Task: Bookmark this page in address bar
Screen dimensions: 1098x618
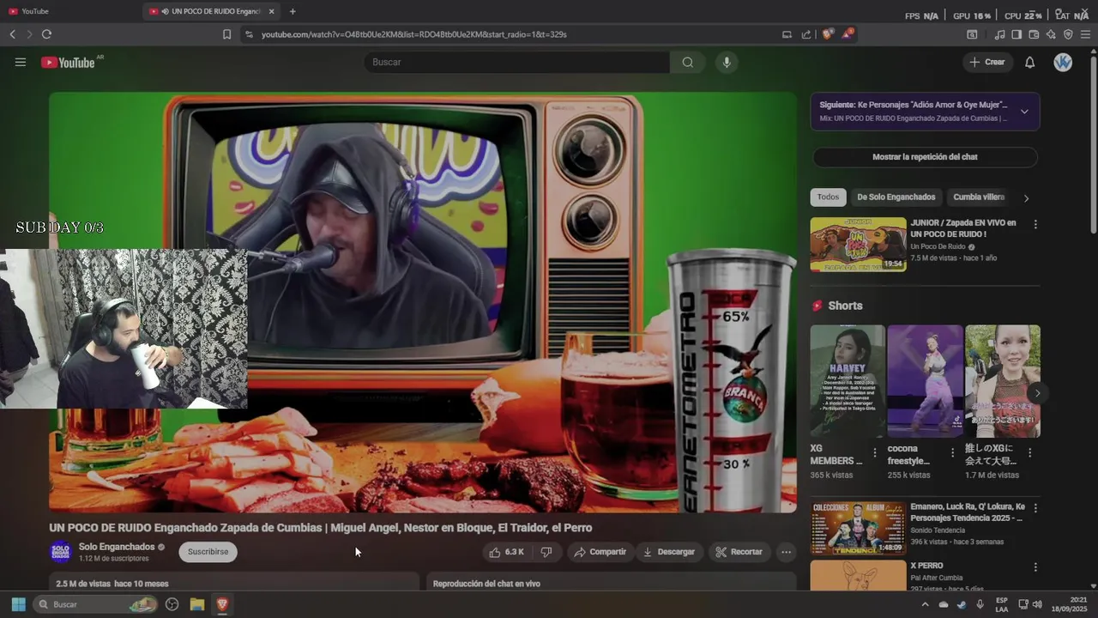Action: point(226,34)
